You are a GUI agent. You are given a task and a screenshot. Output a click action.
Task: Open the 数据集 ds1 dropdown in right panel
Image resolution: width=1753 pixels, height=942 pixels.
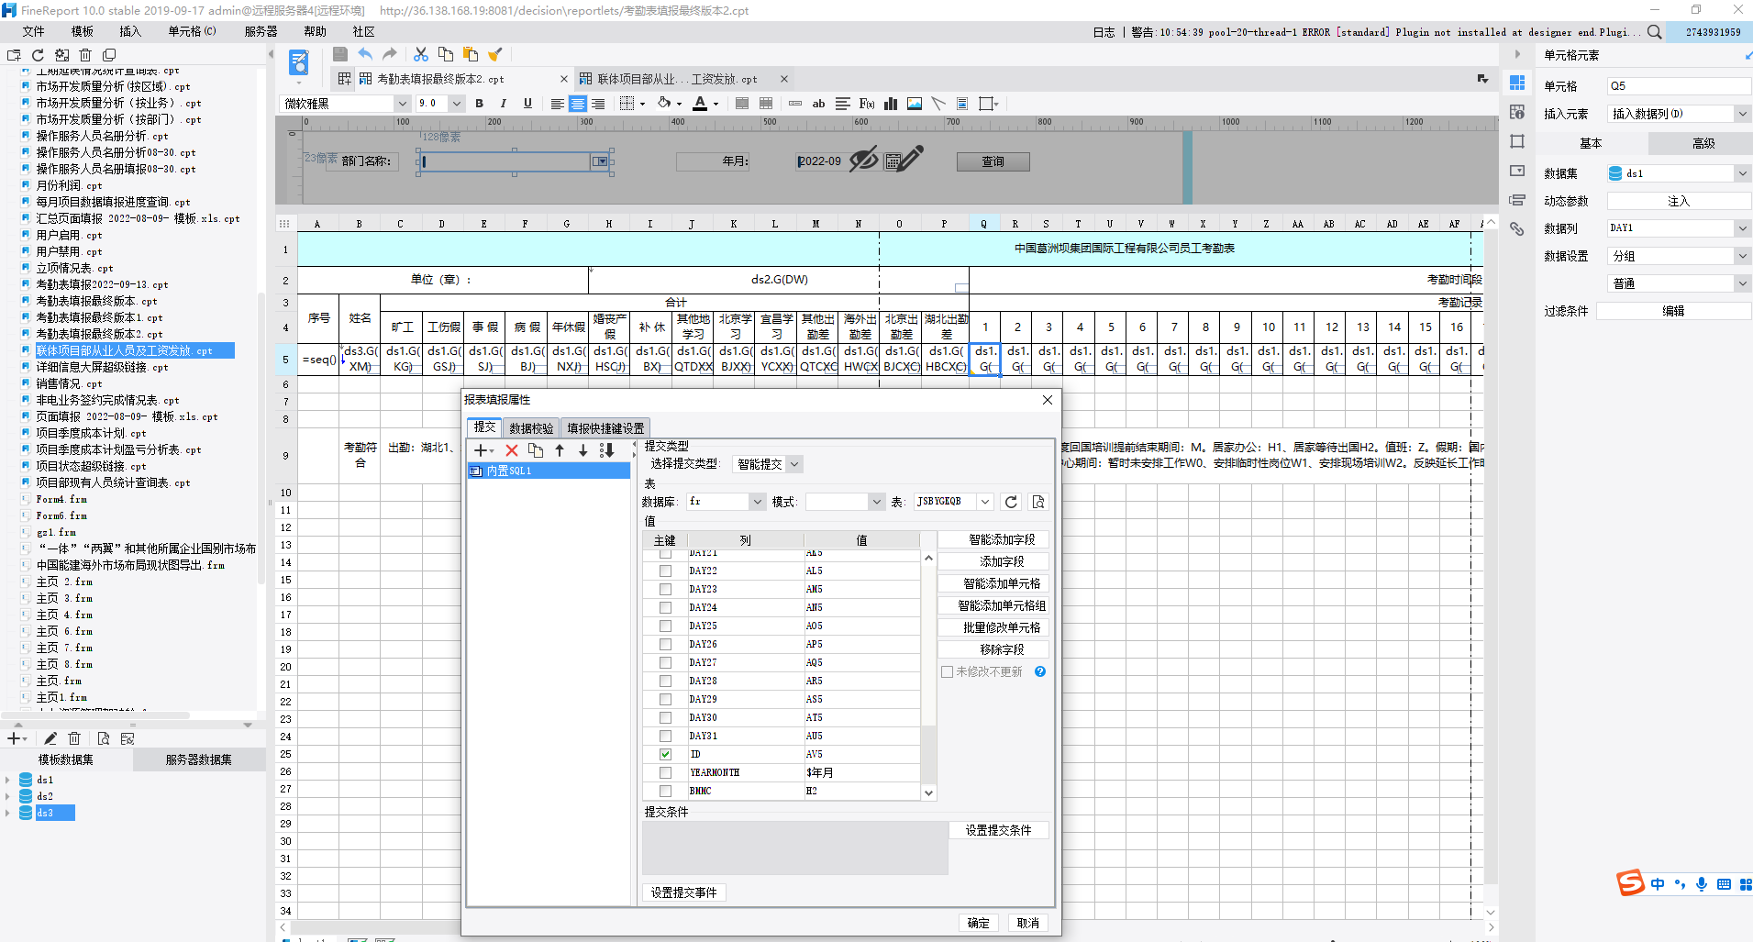(1742, 173)
